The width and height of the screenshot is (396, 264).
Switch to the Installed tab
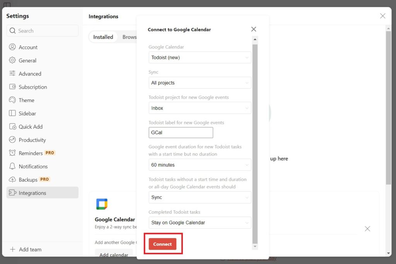click(x=103, y=37)
